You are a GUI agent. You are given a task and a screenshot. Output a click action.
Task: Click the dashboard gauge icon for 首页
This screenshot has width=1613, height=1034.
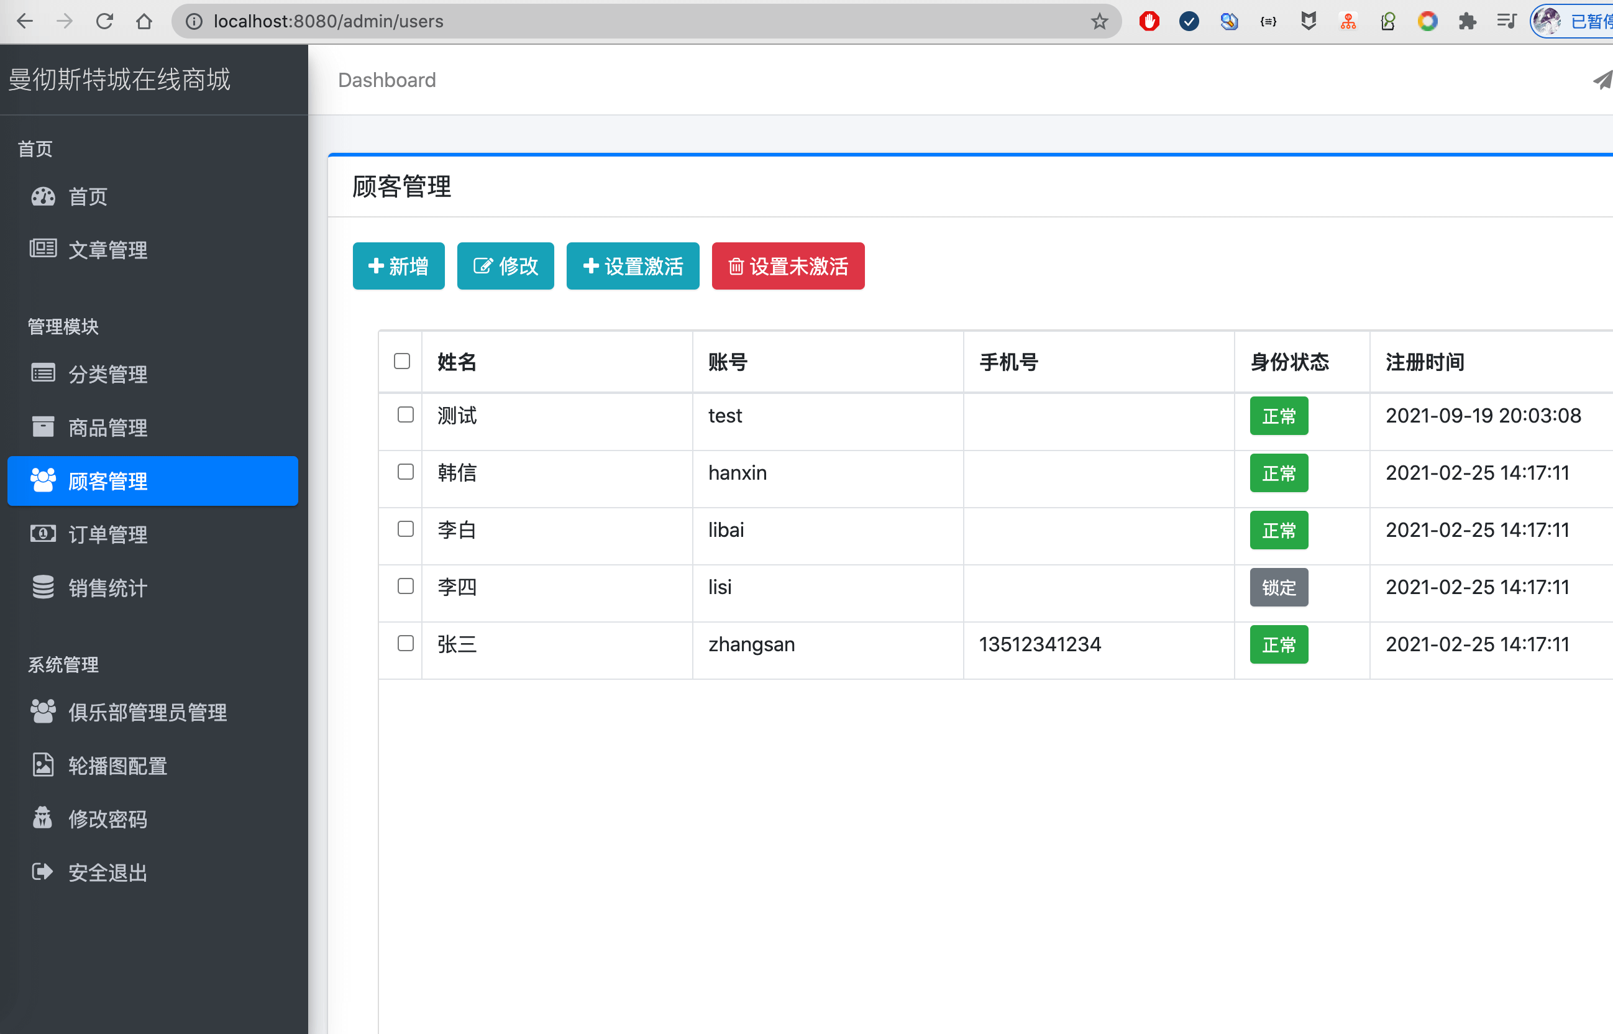pyautogui.click(x=43, y=197)
